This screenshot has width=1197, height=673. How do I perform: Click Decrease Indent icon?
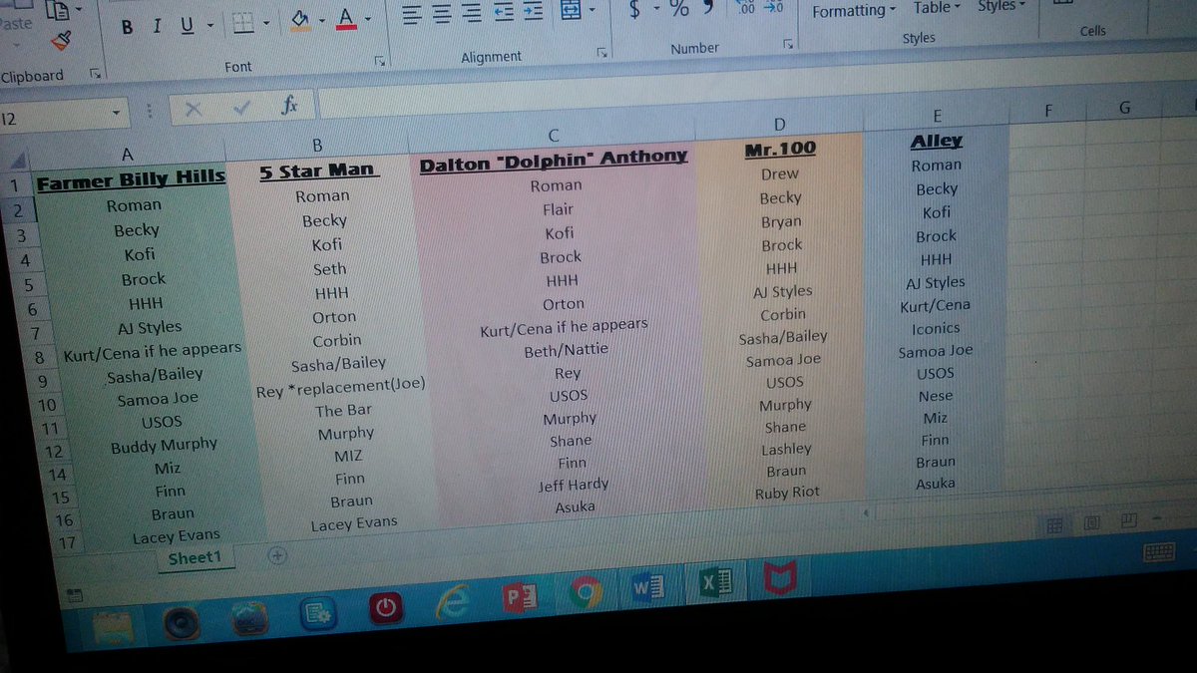pos(504,12)
